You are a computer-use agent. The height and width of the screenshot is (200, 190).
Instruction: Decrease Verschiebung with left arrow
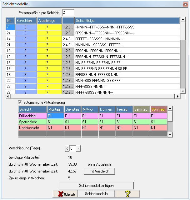pos(67,148)
